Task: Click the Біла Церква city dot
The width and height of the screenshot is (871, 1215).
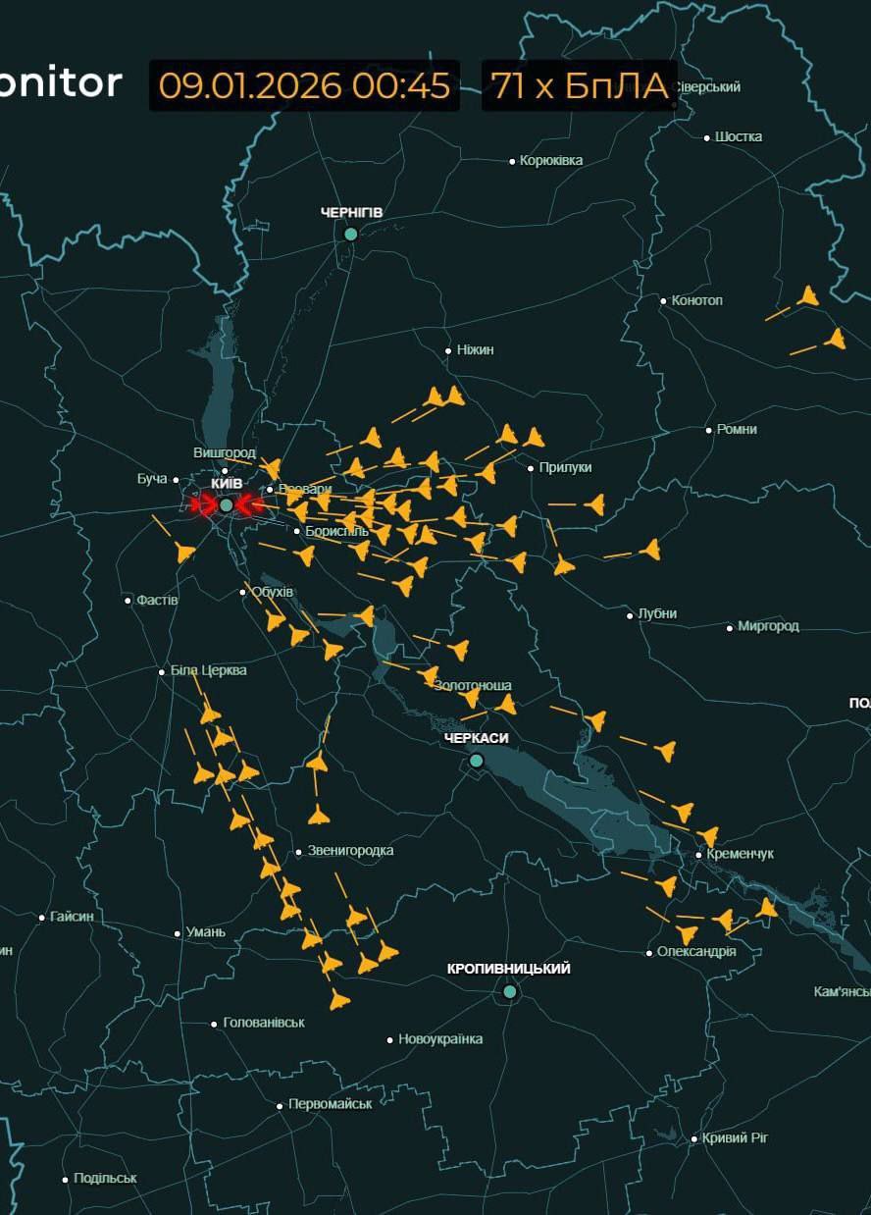Action: pos(162,671)
